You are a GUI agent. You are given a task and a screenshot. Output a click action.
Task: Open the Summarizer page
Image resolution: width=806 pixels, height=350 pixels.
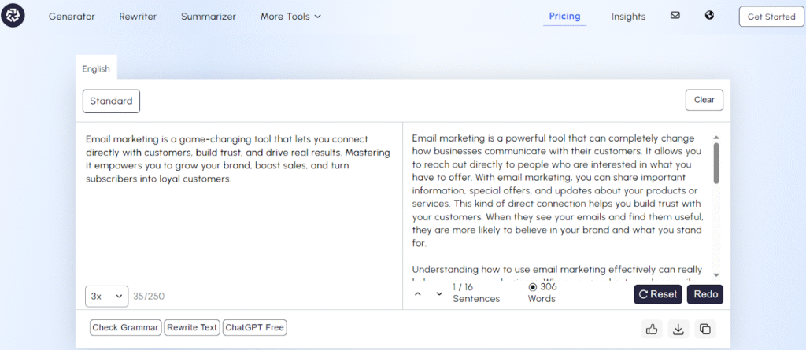click(x=208, y=17)
